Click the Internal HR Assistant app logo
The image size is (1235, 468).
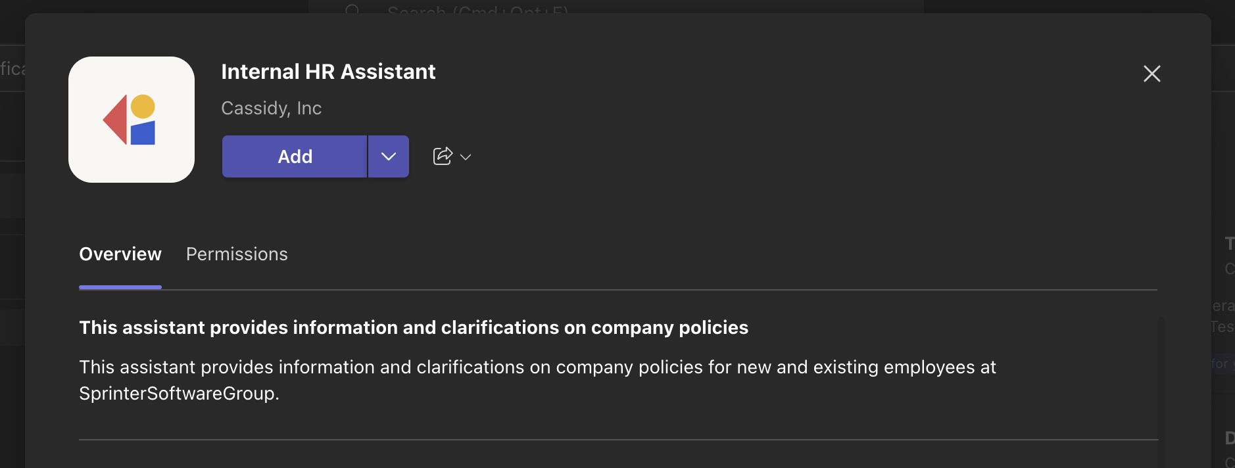[132, 119]
